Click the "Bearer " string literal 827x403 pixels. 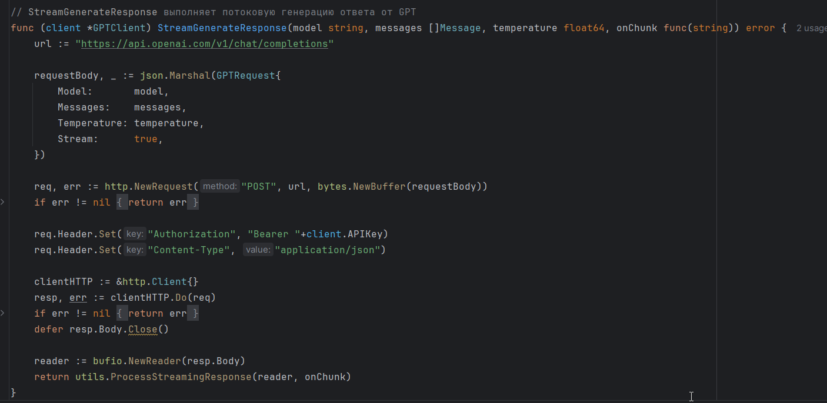point(274,234)
